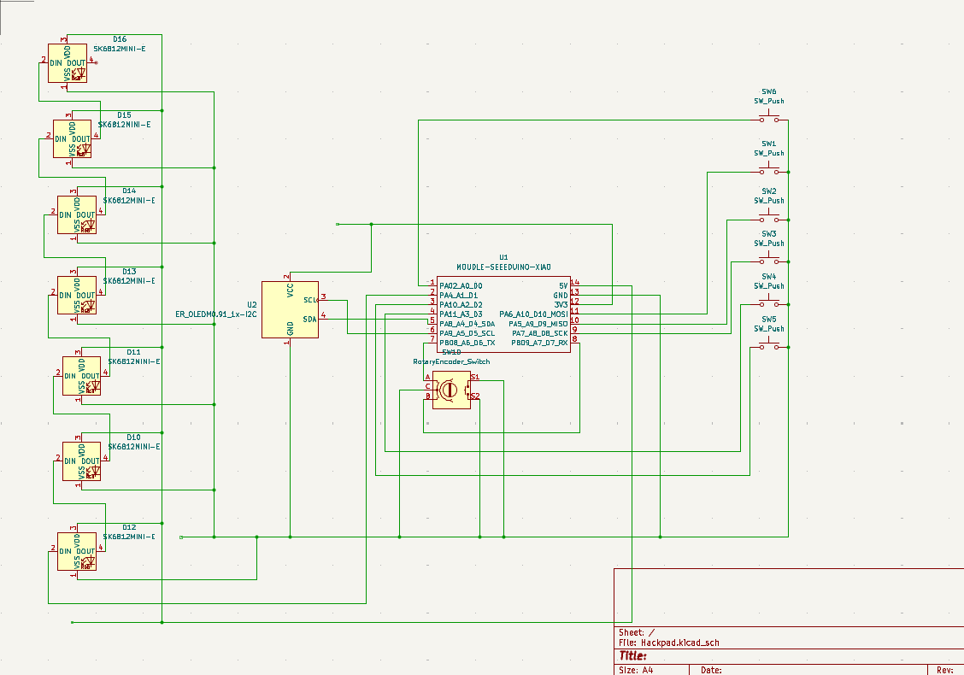Select the D16 LED symbol body

(x=68, y=62)
